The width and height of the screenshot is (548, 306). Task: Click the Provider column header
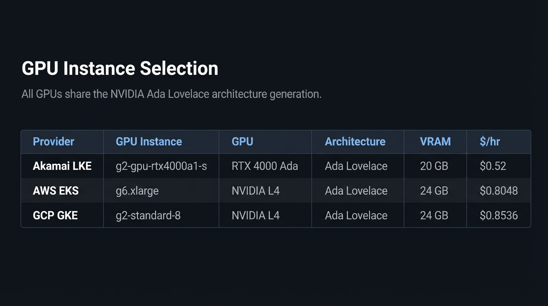(x=53, y=141)
